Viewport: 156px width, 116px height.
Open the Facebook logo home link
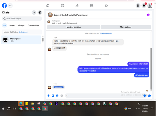point(4,6)
